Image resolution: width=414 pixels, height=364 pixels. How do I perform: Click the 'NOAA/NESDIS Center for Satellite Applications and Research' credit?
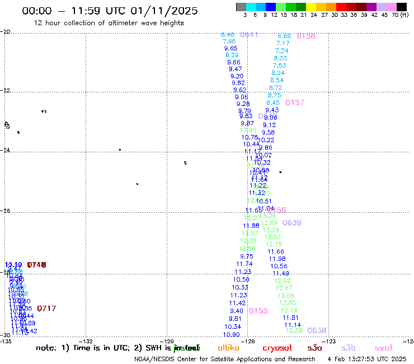click(x=225, y=360)
